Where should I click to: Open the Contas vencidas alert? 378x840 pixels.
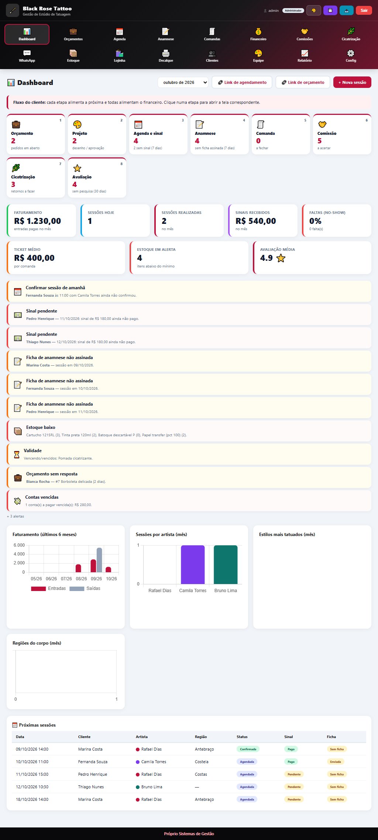click(x=189, y=501)
